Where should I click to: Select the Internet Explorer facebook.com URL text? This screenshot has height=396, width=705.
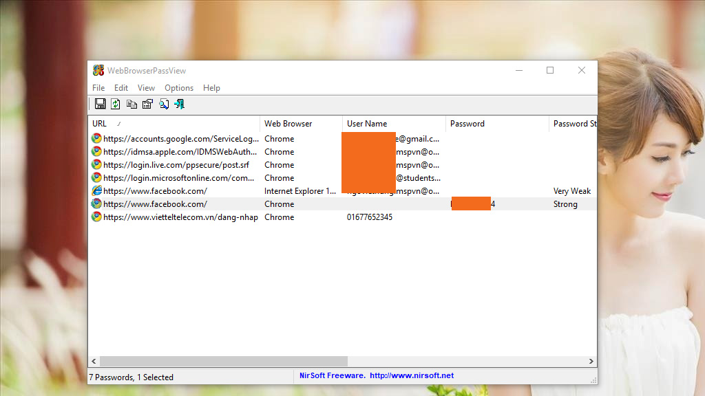pyautogui.click(x=155, y=191)
